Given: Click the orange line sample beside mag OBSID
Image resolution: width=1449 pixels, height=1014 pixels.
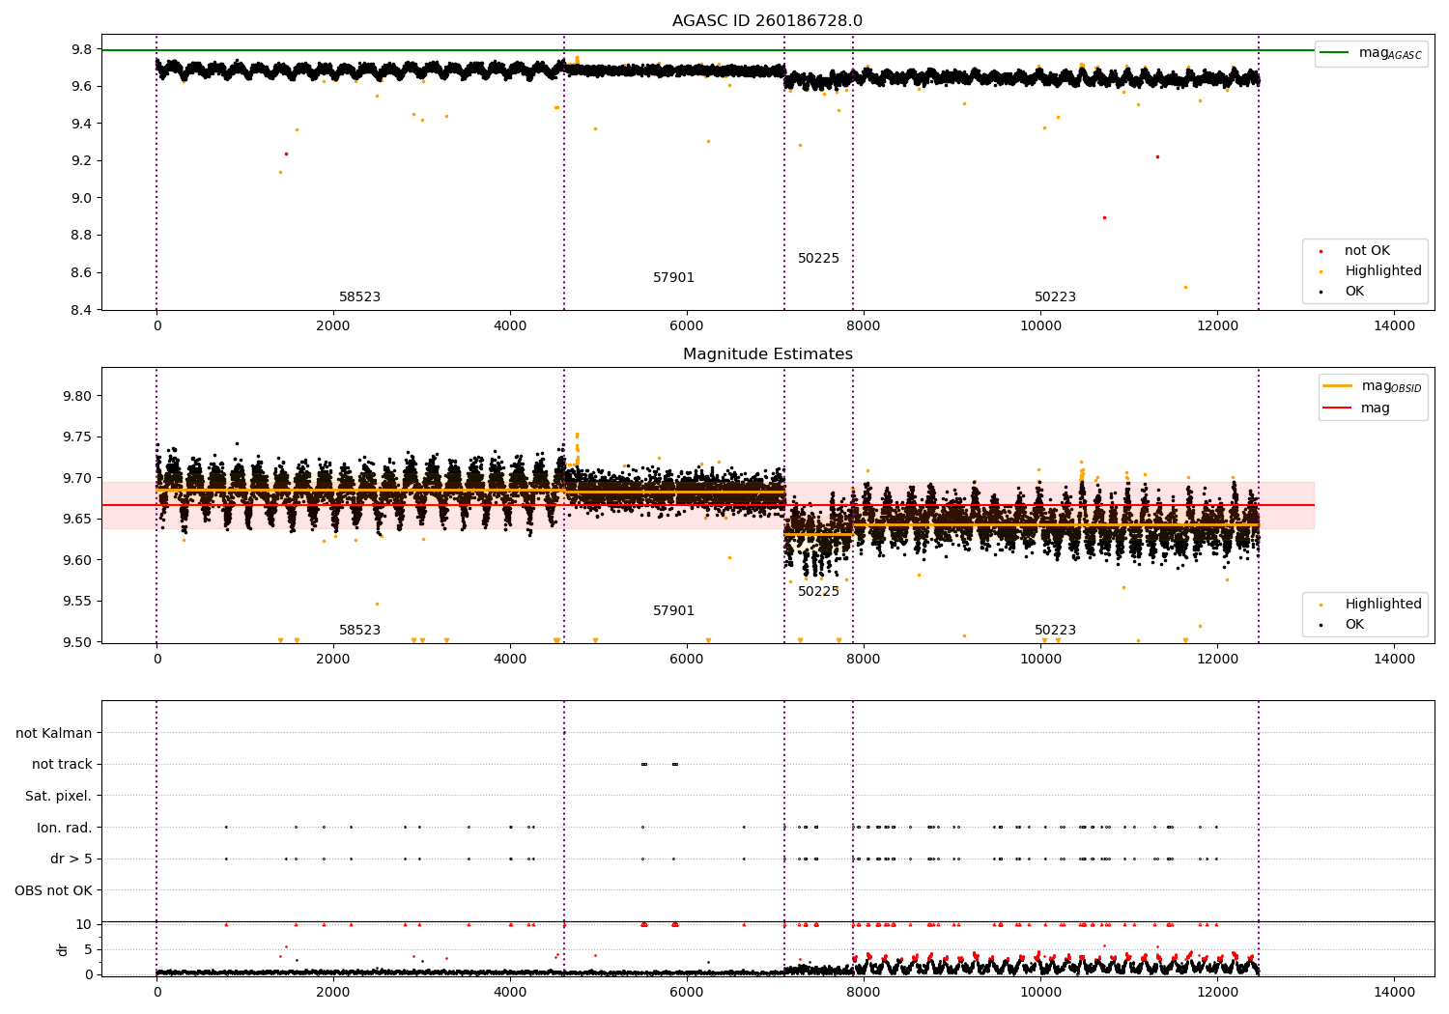Looking at the screenshot, I should point(1338,386).
